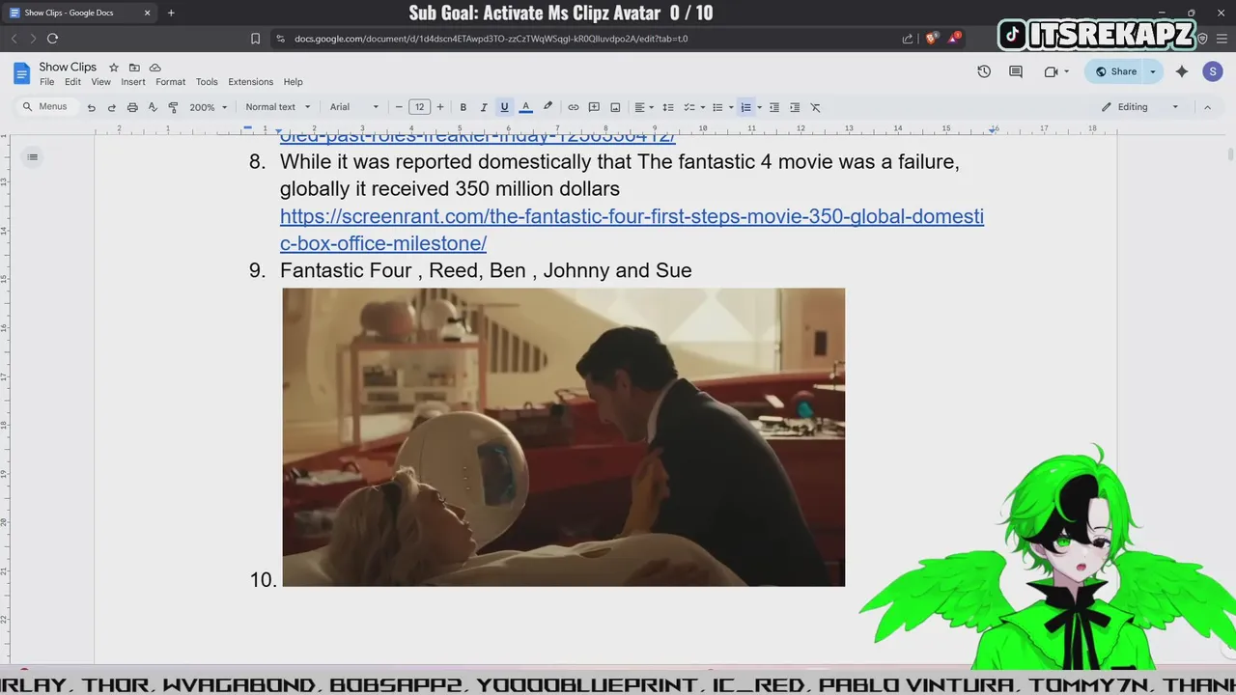1236x695 pixels.
Task: Open a new browser tab
Action: pyautogui.click(x=171, y=13)
